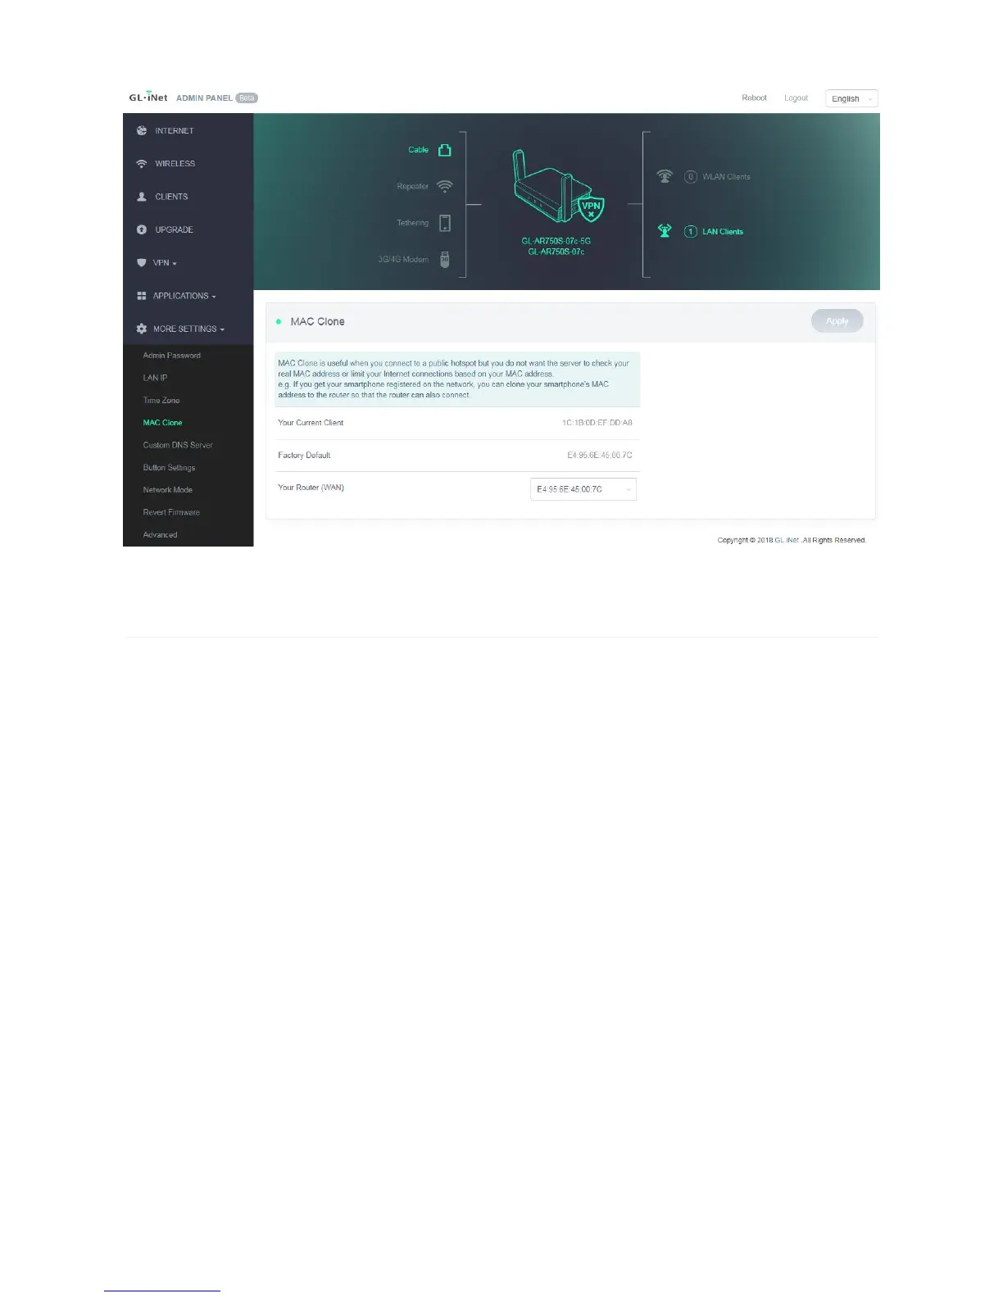Image resolution: width=1003 pixels, height=1298 pixels.
Task: Click the LAN Clients count badge
Action: [x=691, y=232]
